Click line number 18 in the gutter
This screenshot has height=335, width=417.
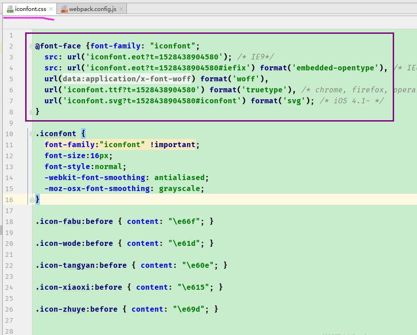coord(9,222)
